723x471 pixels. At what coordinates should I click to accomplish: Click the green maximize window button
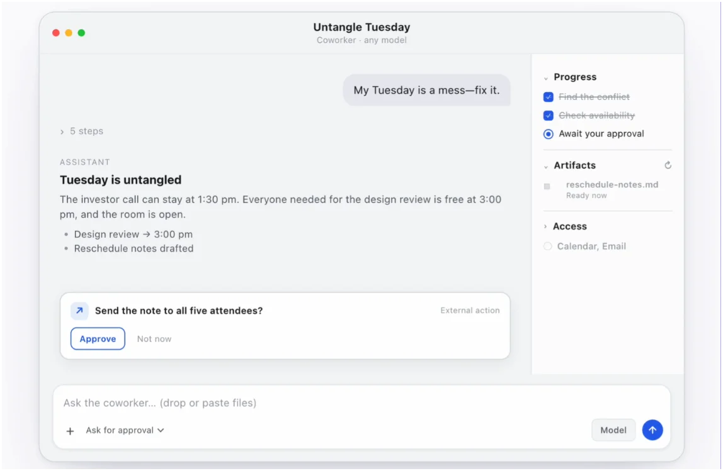click(81, 33)
